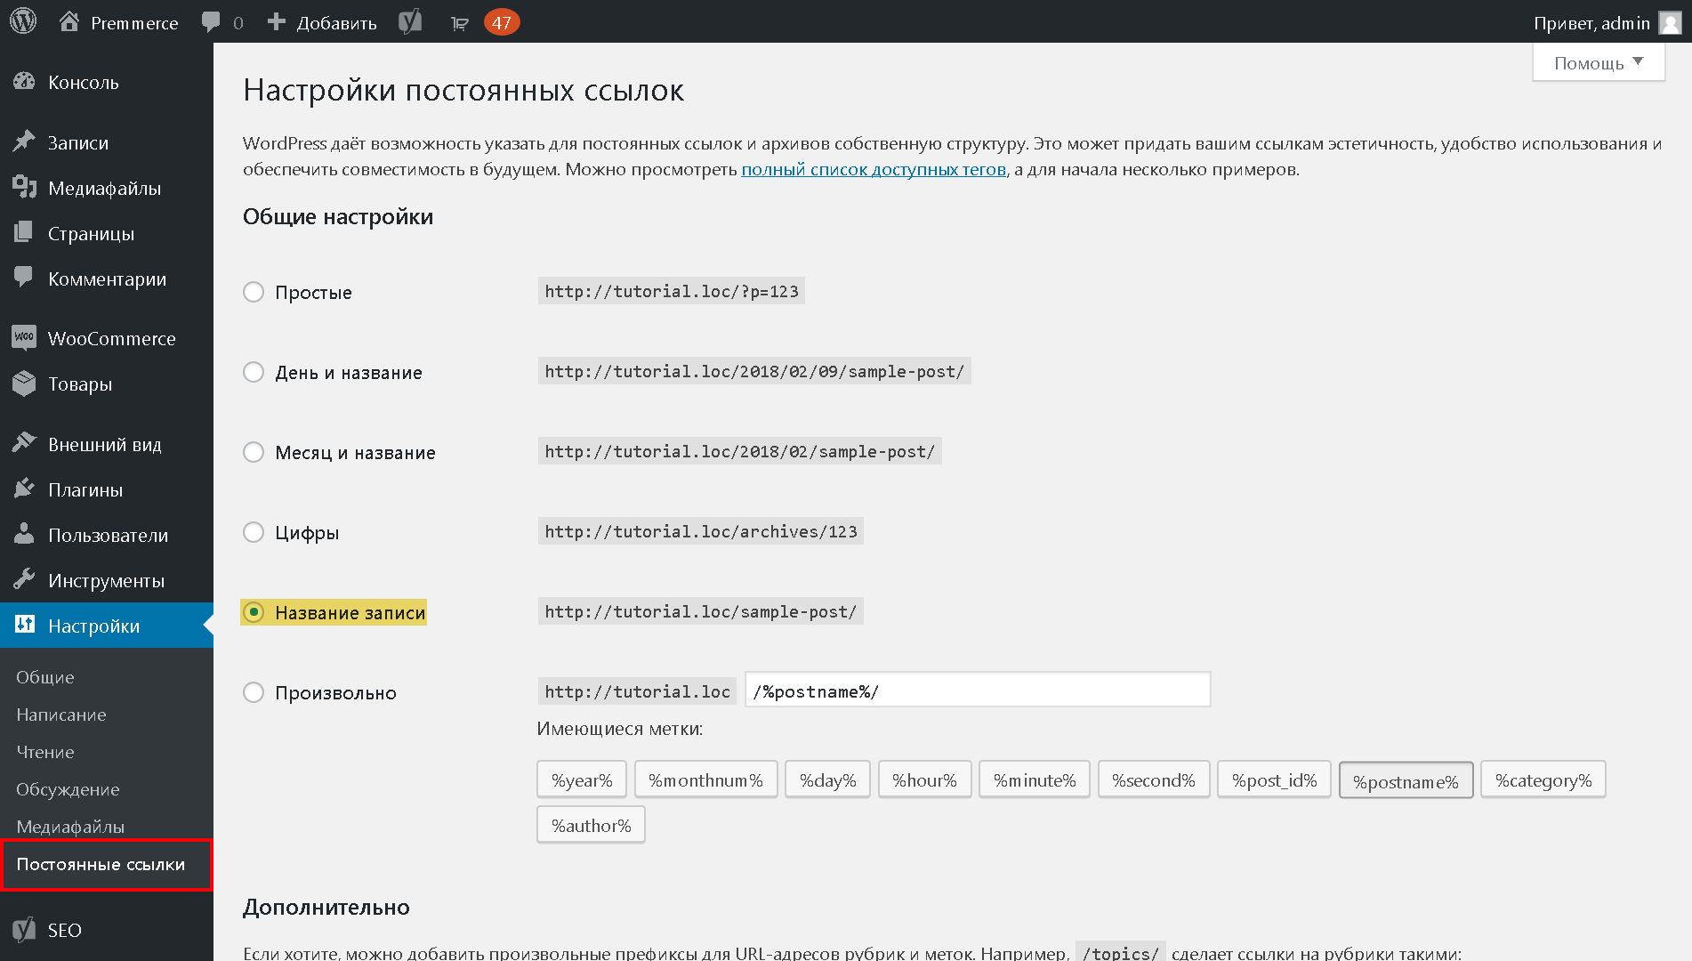Click the WordPress logo icon

23,21
